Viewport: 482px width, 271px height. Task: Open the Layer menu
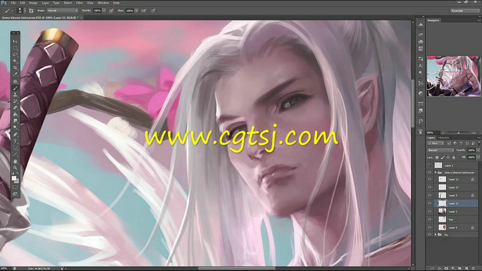(45, 3)
